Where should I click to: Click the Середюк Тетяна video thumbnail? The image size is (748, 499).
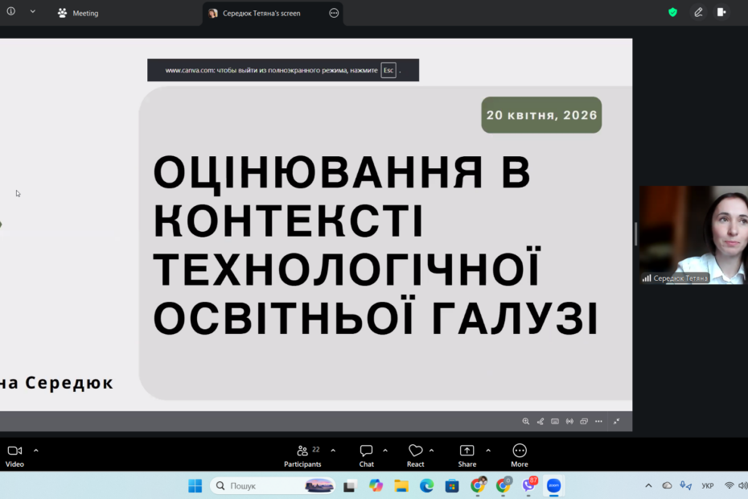[x=693, y=235]
